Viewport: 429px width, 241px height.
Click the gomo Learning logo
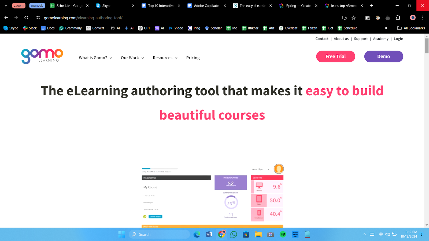pyautogui.click(x=42, y=56)
